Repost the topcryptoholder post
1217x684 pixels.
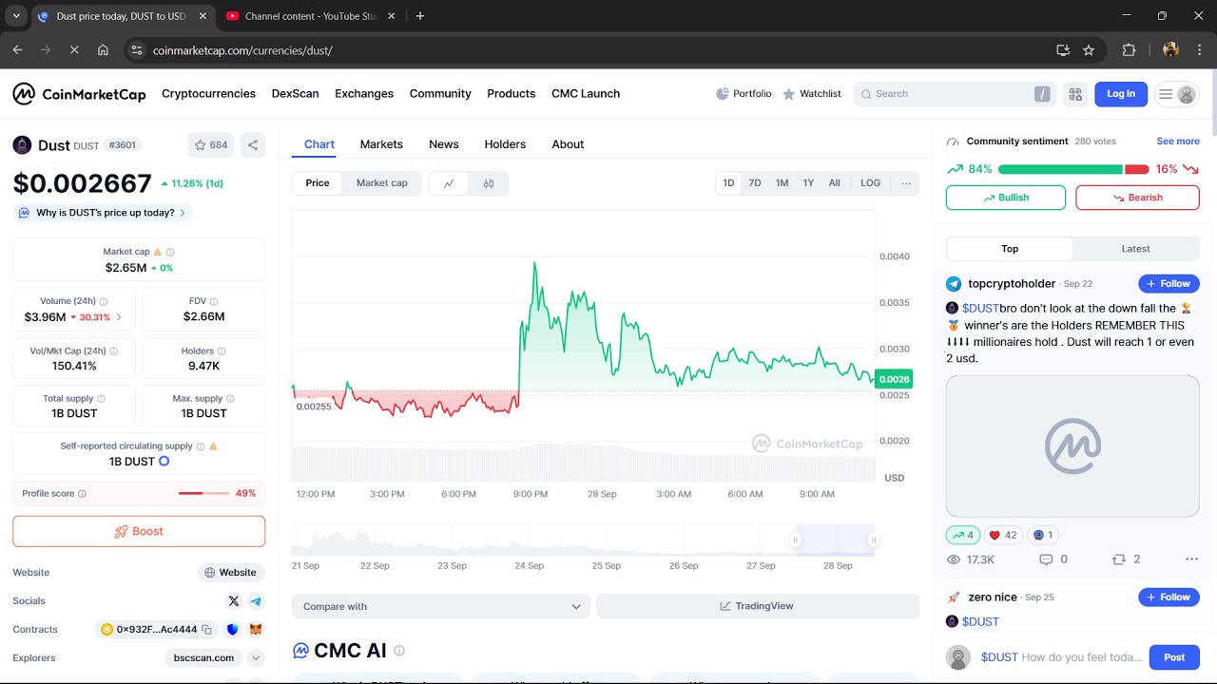pyautogui.click(x=1127, y=560)
